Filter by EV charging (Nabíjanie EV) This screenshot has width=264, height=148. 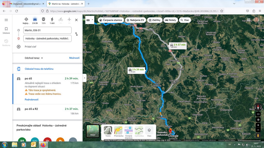[136, 20]
